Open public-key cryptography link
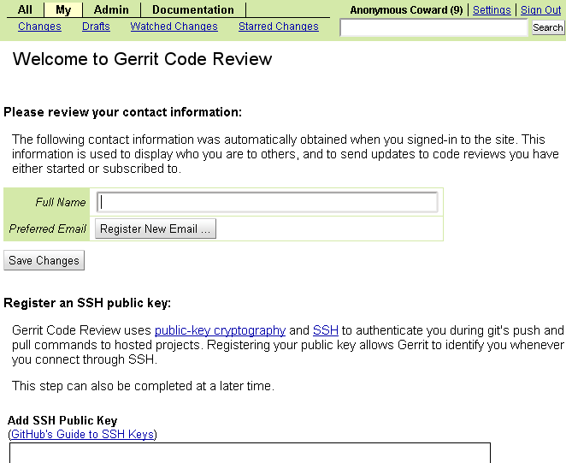Viewport: 566px width, 463px height. click(x=221, y=330)
